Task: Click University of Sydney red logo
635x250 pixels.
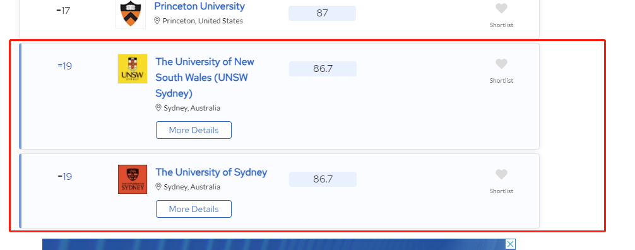Action: pyautogui.click(x=133, y=179)
